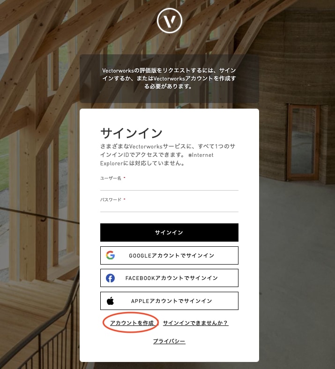Open the プライバシー link
This screenshot has height=369, width=335.
pyautogui.click(x=169, y=341)
